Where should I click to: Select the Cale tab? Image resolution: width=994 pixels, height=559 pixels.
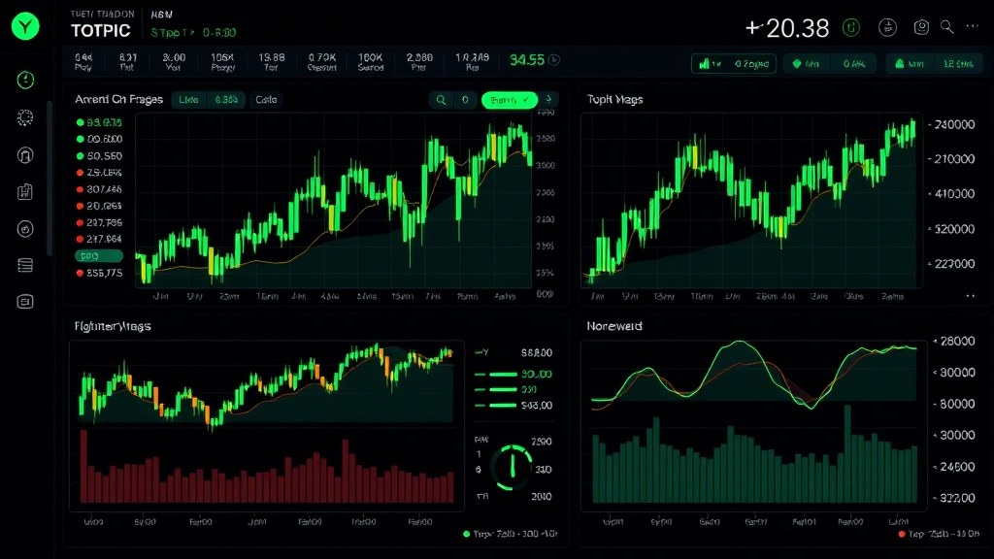tap(266, 100)
